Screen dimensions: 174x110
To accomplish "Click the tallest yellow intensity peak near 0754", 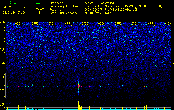I will (x=79, y=105).
